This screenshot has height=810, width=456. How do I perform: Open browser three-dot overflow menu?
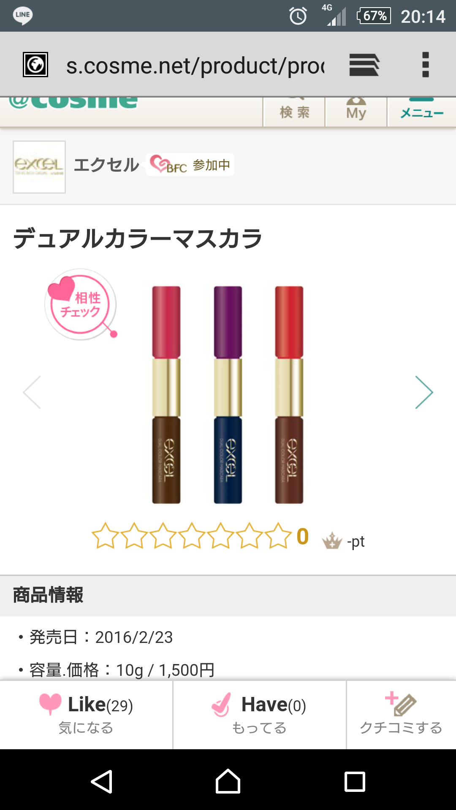pyautogui.click(x=426, y=65)
